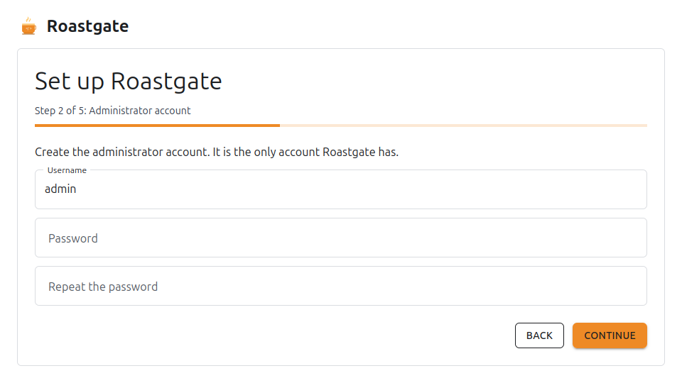Click the filled orange part of progress bar
This screenshot has width=682, height=383.
pyautogui.click(x=157, y=126)
